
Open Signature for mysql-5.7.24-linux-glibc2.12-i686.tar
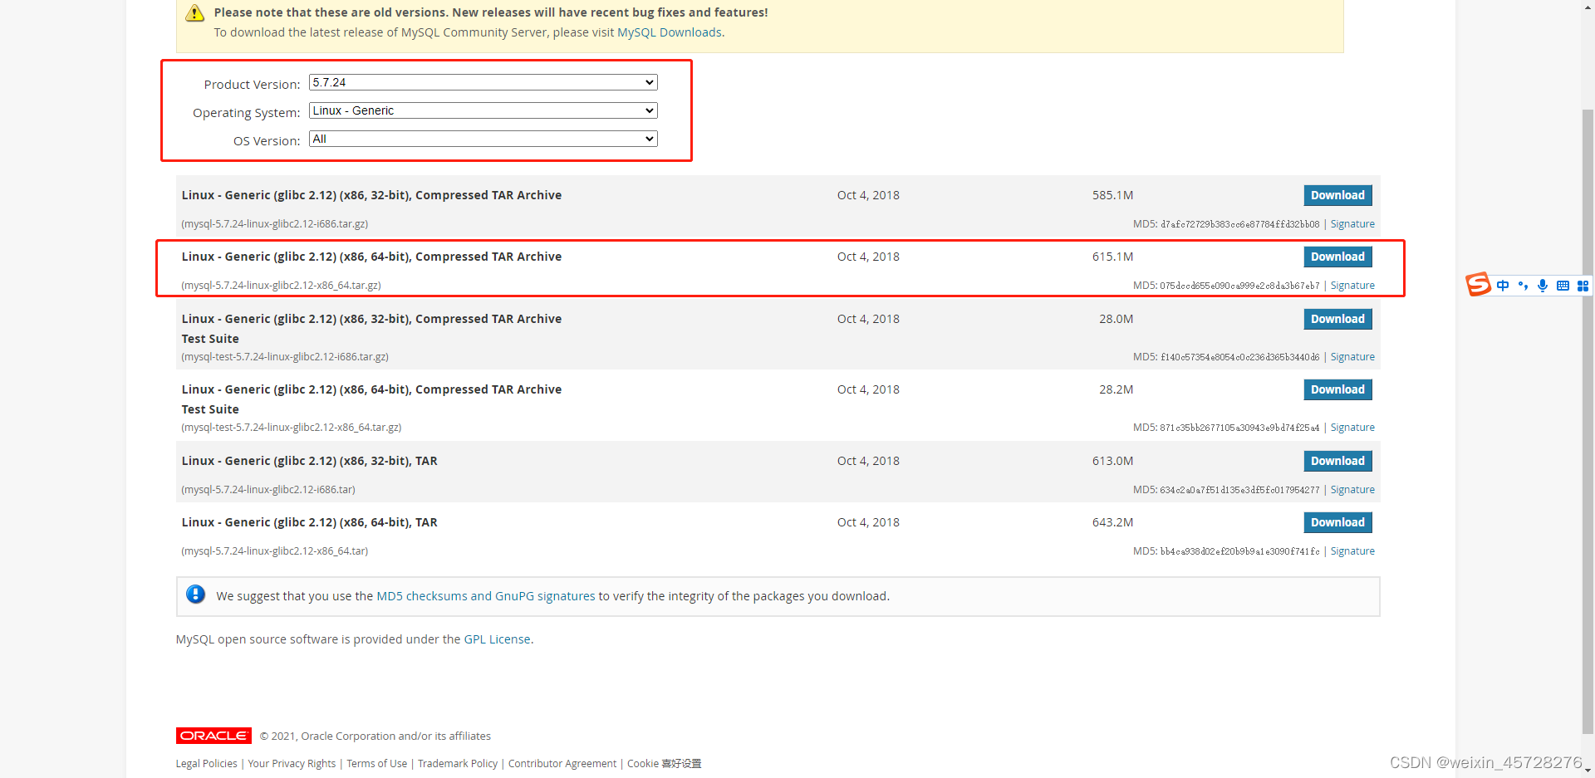1352,490
